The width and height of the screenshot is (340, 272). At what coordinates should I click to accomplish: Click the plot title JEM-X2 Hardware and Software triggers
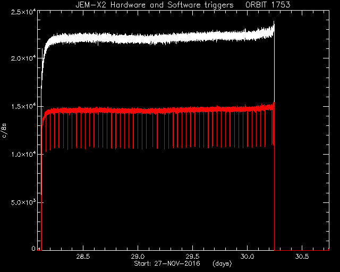coord(155,5)
